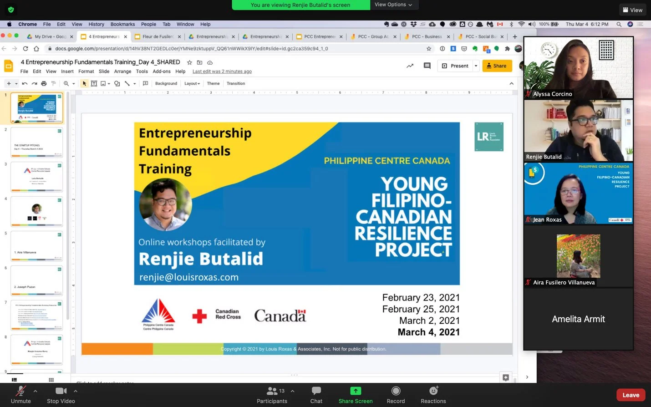Click the Transition button
The image size is (651, 407).
pyautogui.click(x=236, y=83)
